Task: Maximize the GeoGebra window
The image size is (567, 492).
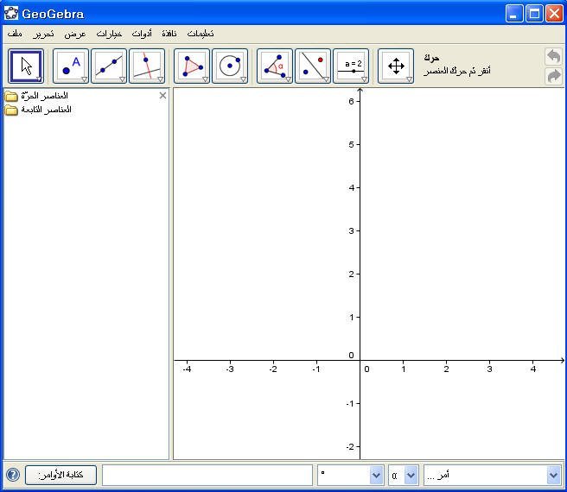Action: 534,14
